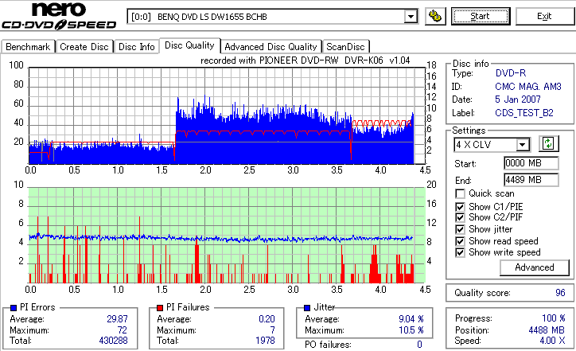Click the green refresh speed icon
The height and width of the screenshot is (351, 576).
548,144
